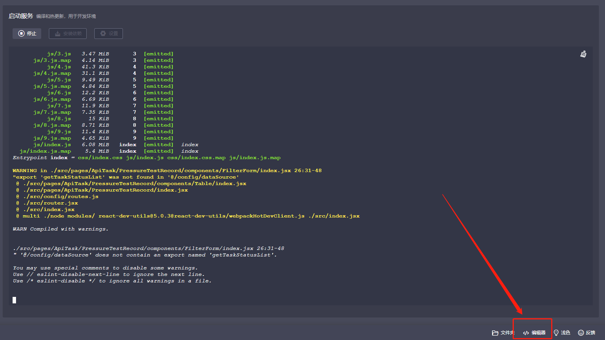Click 'WARN Compiled with warnings' terminal line

point(60,229)
